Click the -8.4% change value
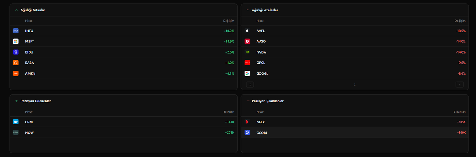Viewport: 476px width, 157px height. click(461, 73)
